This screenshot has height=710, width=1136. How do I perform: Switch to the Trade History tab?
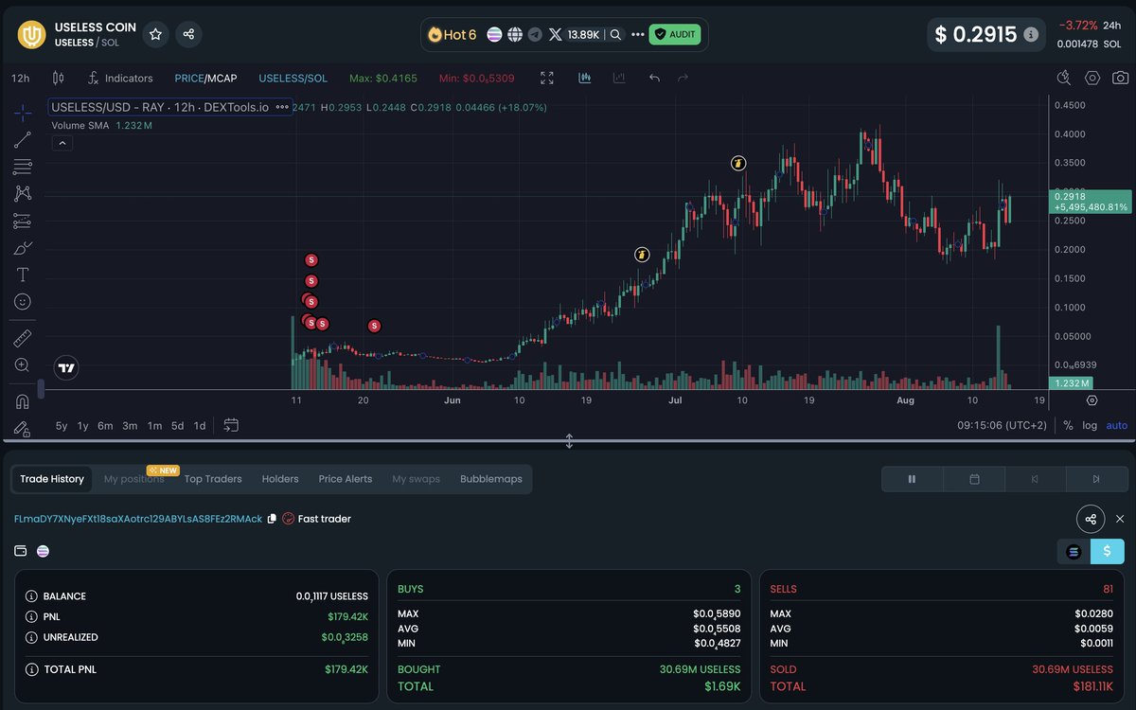tap(52, 479)
